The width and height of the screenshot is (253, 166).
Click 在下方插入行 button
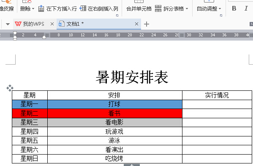tap(57, 8)
